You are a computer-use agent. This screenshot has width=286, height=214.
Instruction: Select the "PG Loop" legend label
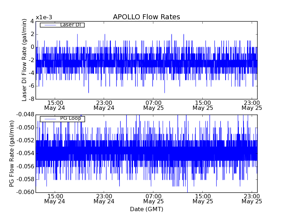tap(70, 118)
